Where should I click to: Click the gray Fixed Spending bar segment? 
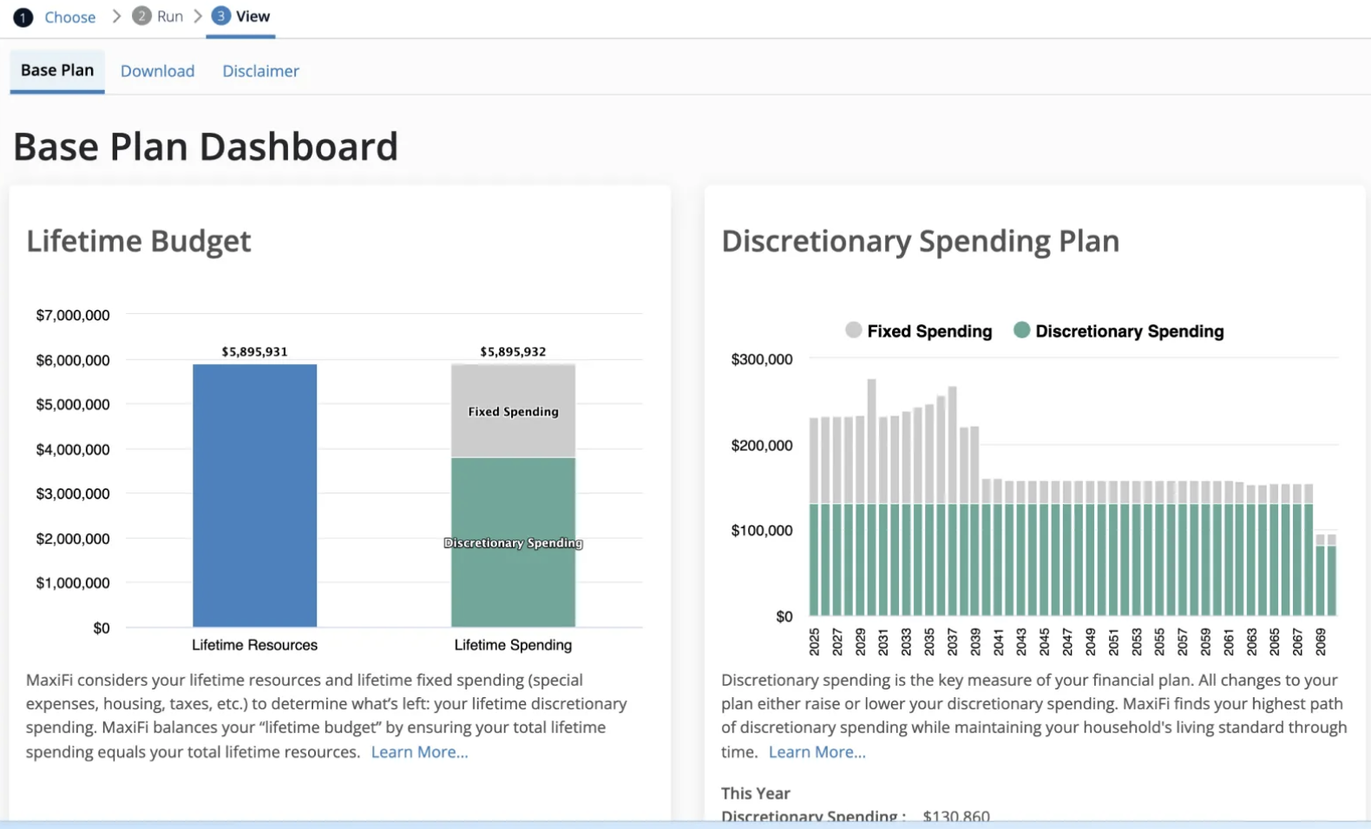pos(513,410)
